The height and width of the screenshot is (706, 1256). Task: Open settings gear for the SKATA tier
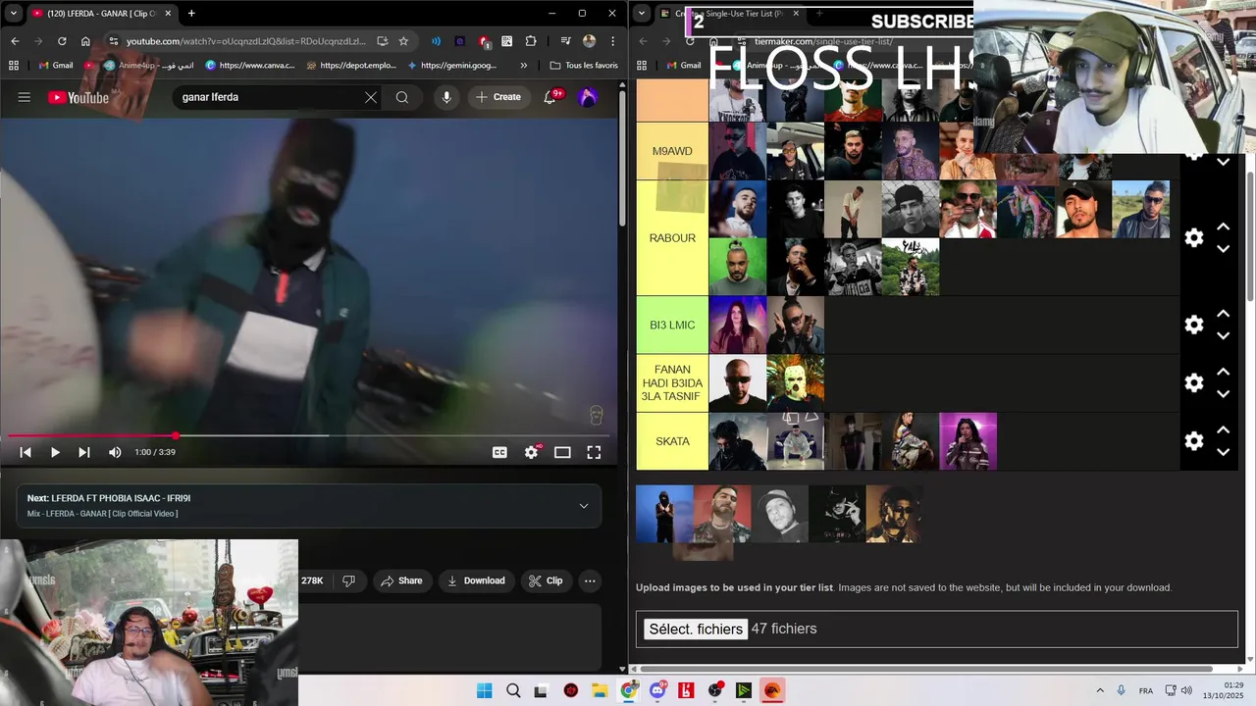pos(1193,441)
